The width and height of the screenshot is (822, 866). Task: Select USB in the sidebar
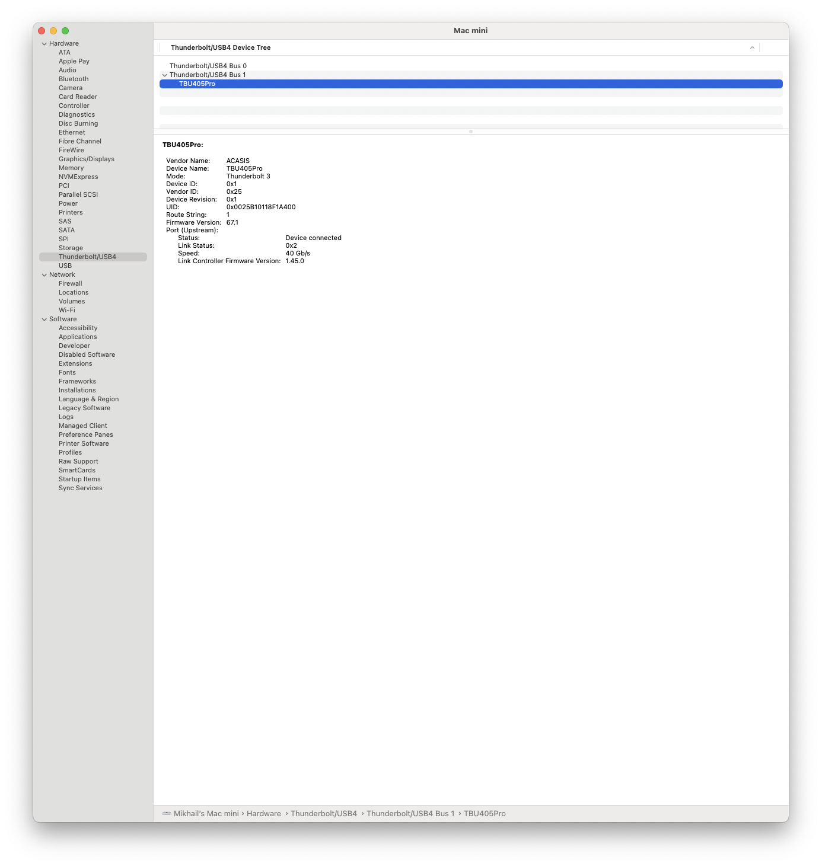click(65, 266)
